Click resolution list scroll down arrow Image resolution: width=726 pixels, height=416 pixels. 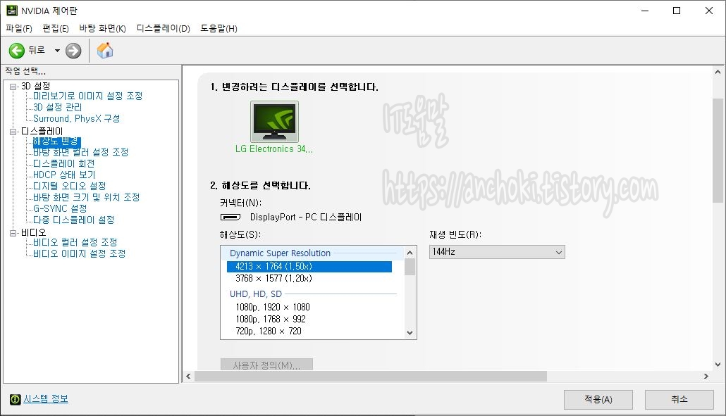click(410, 332)
